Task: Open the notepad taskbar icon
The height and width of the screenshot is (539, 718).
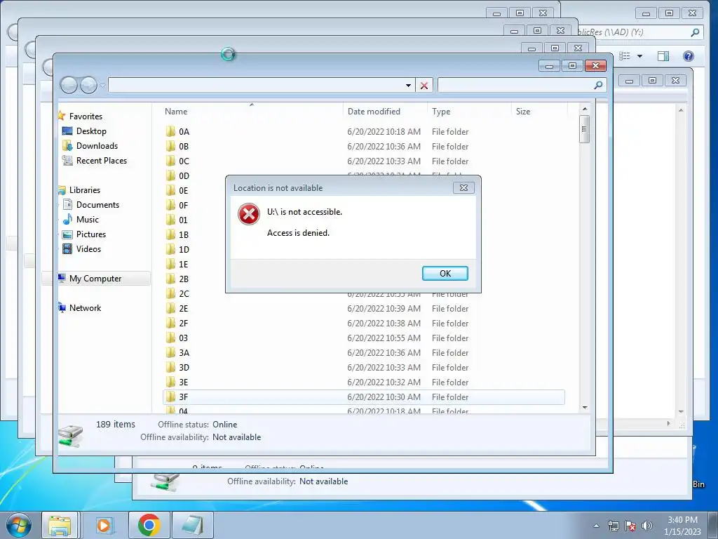Action: (192, 525)
